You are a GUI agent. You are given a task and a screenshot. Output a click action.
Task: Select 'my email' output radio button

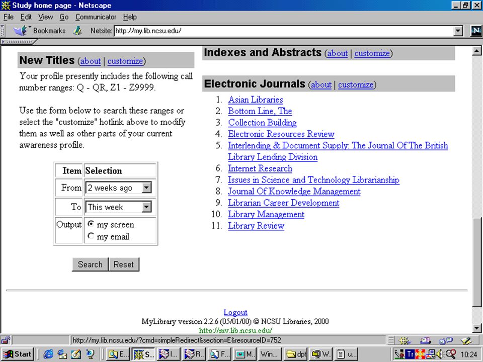(x=91, y=236)
